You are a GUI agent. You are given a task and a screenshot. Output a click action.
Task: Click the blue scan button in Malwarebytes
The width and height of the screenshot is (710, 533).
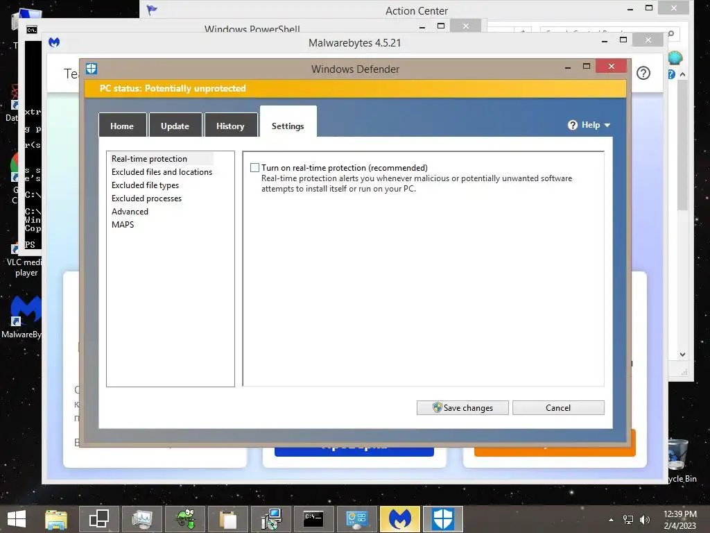coord(354,450)
